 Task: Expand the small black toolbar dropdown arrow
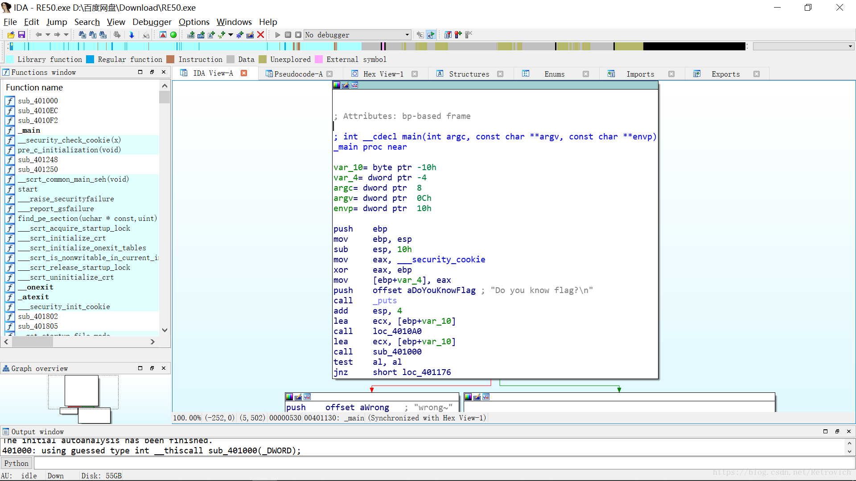coord(230,35)
